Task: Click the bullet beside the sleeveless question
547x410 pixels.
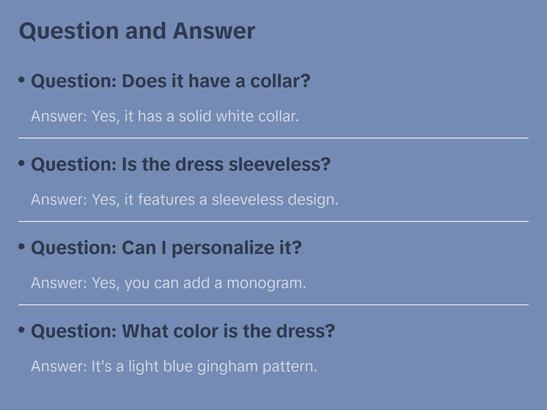Action: pyautogui.click(x=22, y=163)
